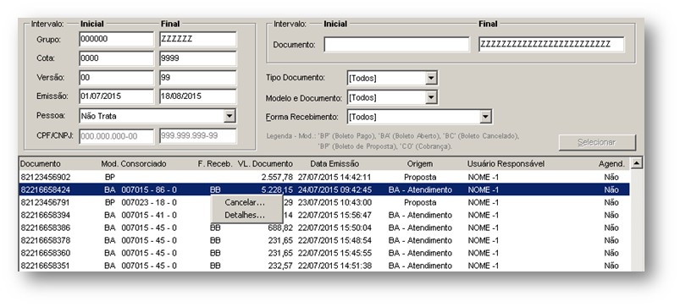Viewport: 680px width, 307px height.
Task: Select highlighted document row 82216658424
Action: coord(324,189)
